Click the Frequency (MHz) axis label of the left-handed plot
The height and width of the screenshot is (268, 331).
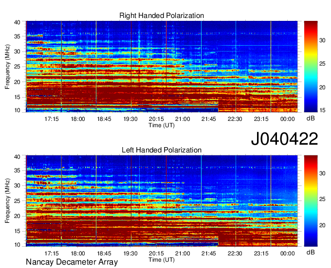pos(7,201)
